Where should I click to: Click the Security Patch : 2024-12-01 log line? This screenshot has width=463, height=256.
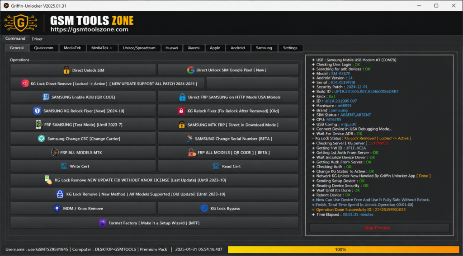point(340,87)
